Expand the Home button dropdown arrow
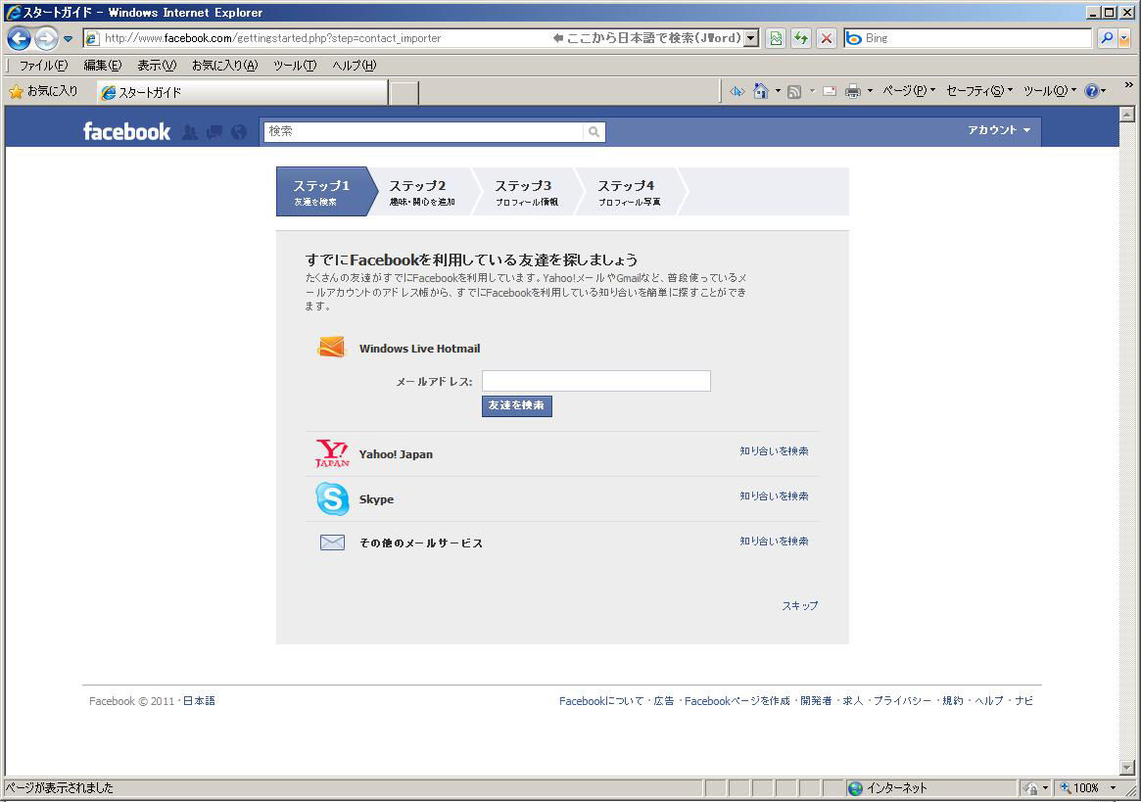The image size is (1141, 802). (778, 91)
